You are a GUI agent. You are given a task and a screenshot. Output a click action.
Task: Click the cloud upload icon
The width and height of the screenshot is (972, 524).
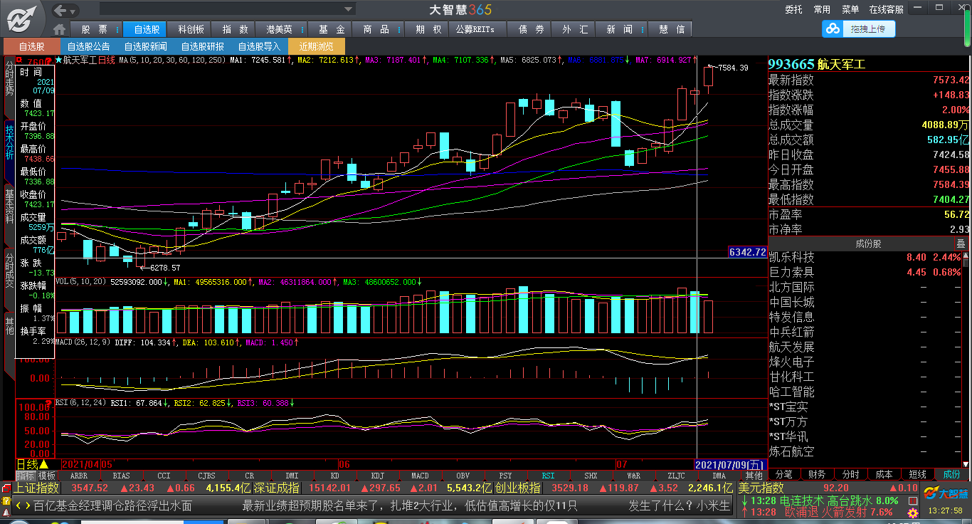point(832,28)
